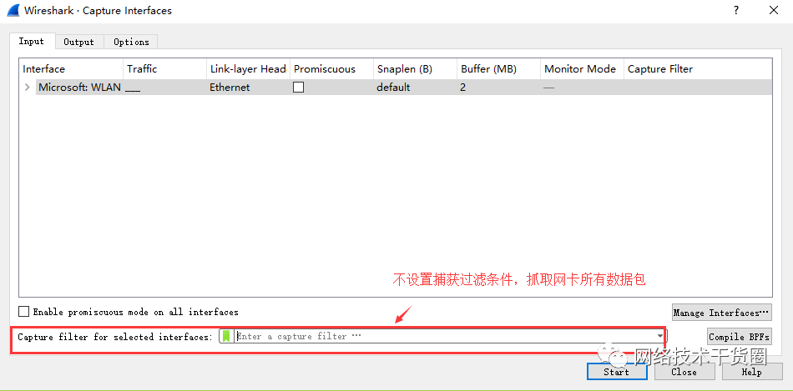
Task: Click the green capture filter bookmark icon
Action: point(226,336)
